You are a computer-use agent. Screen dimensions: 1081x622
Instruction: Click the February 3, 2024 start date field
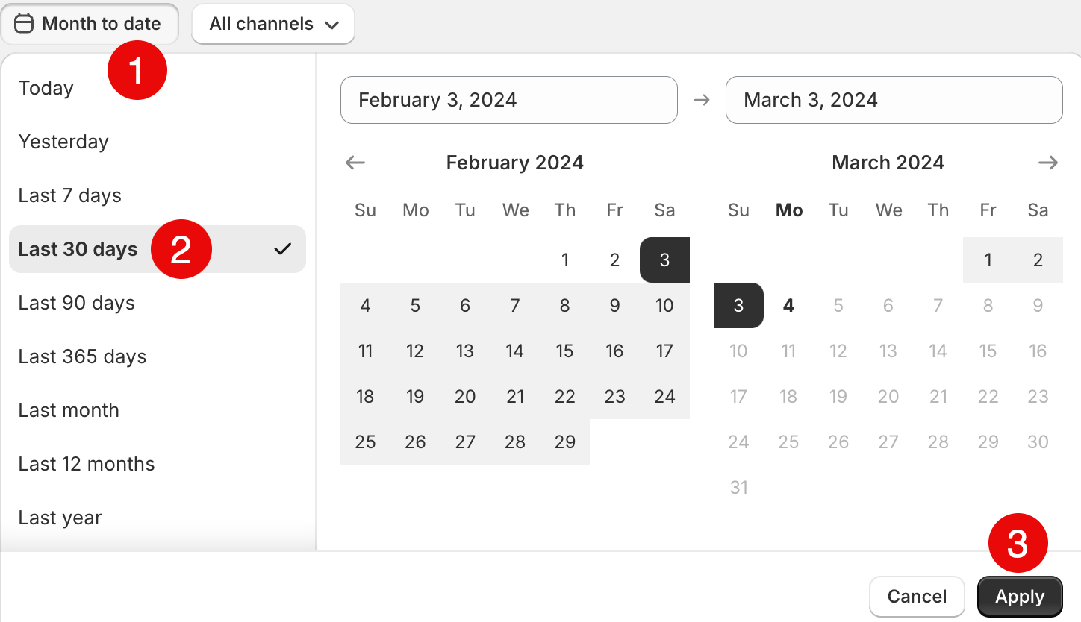pyautogui.click(x=508, y=99)
